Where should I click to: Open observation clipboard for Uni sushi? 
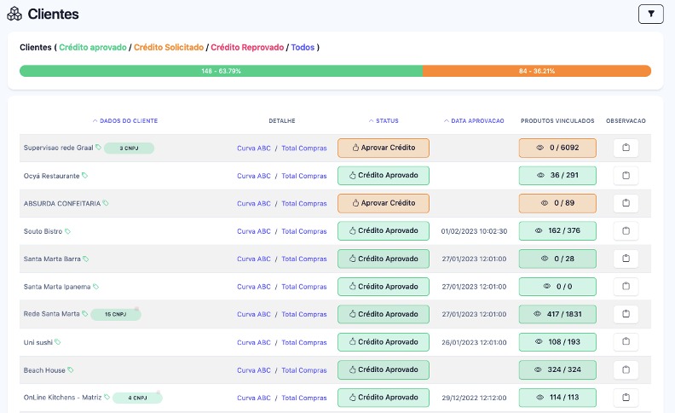point(626,342)
